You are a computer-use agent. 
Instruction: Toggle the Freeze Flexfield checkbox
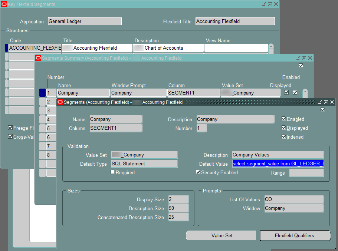(11, 128)
